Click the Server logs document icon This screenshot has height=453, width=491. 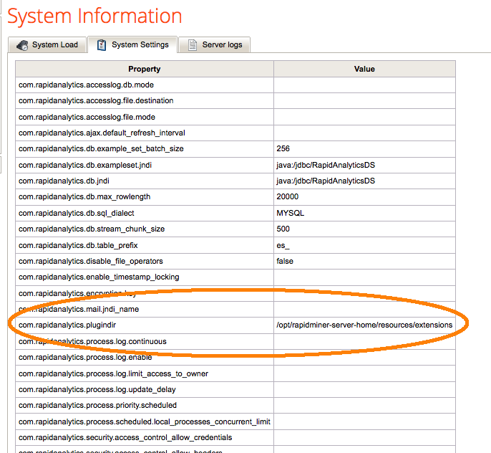point(192,45)
